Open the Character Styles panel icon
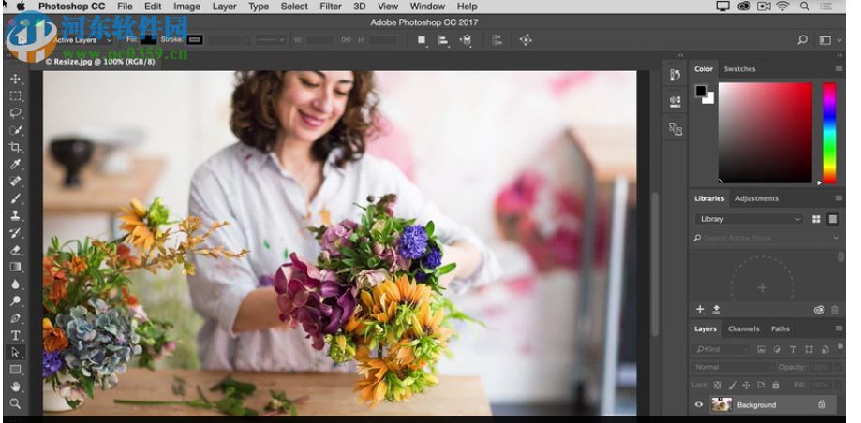 point(675,129)
